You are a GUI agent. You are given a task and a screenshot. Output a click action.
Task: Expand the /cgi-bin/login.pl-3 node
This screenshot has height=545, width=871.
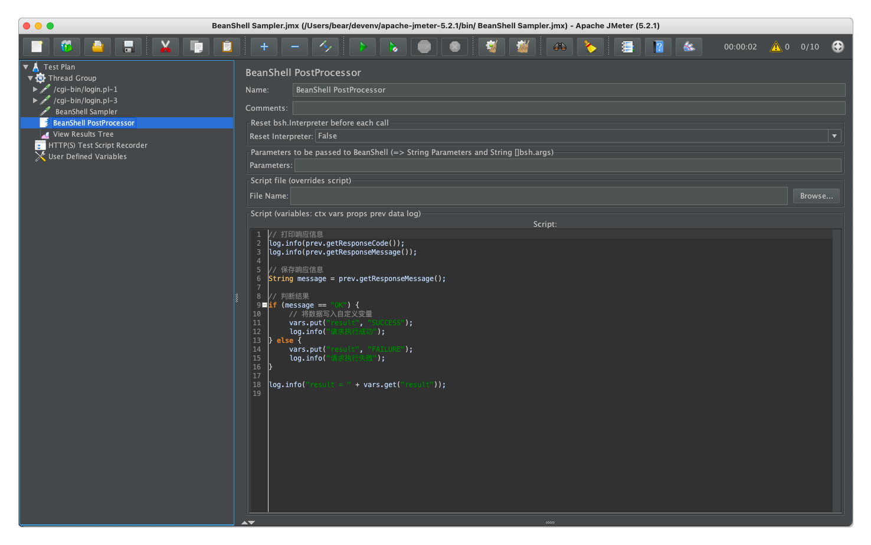(35, 100)
